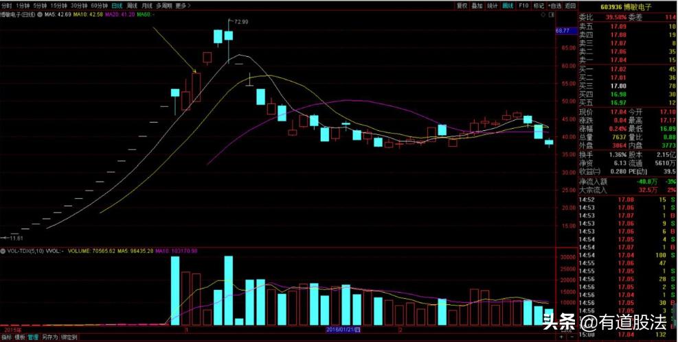Screen dimensions: 678x342
Task: Click the MA5: 42.69 indicator label
Action: point(58,14)
